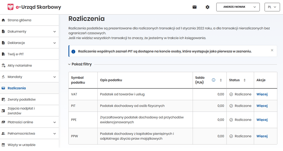Viewport: 283px width, 151px height.
Task: Click the Rozliczenia card icon
Action: (3, 88)
